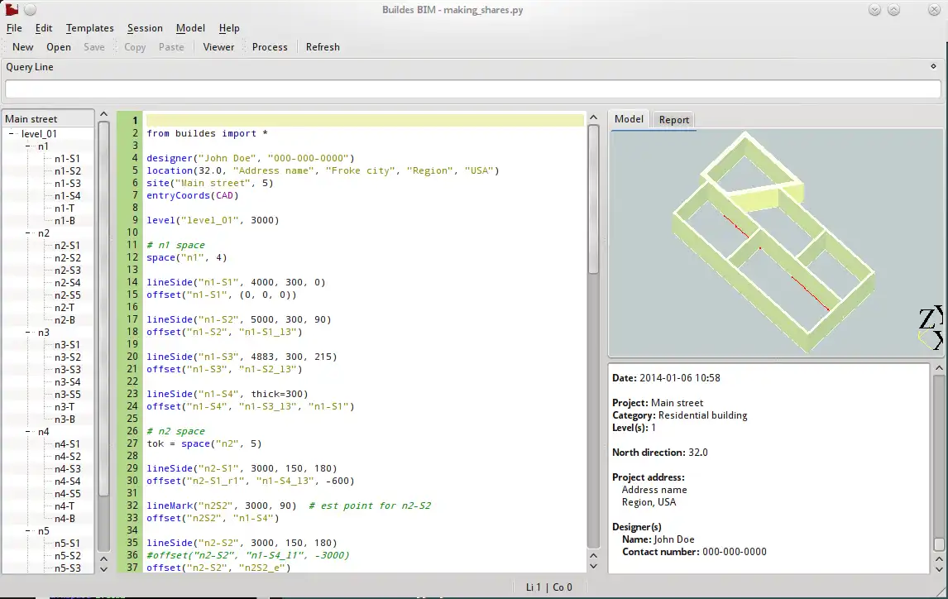The image size is (948, 599).
Task: Click the New toolbar button
Action: click(x=23, y=47)
